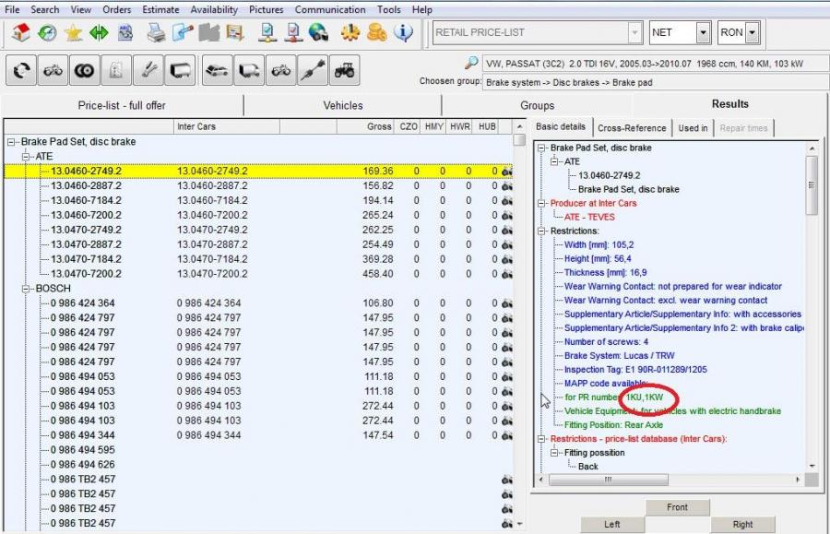Click the gold coins icon in toolbar
This screenshot has height=534, width=830.
(376, 33)
